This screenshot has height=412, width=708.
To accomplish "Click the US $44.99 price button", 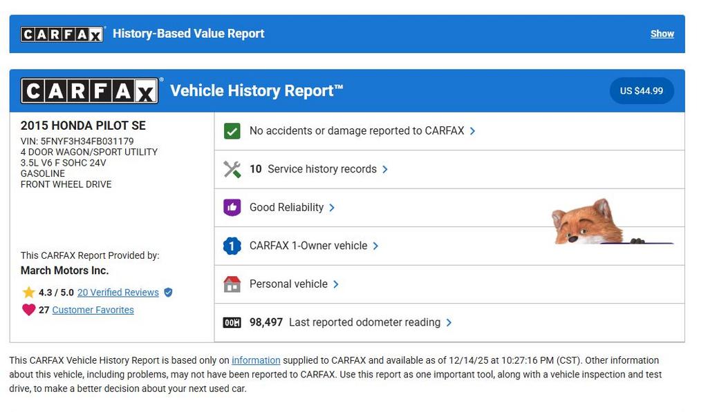I will point(641,91).
